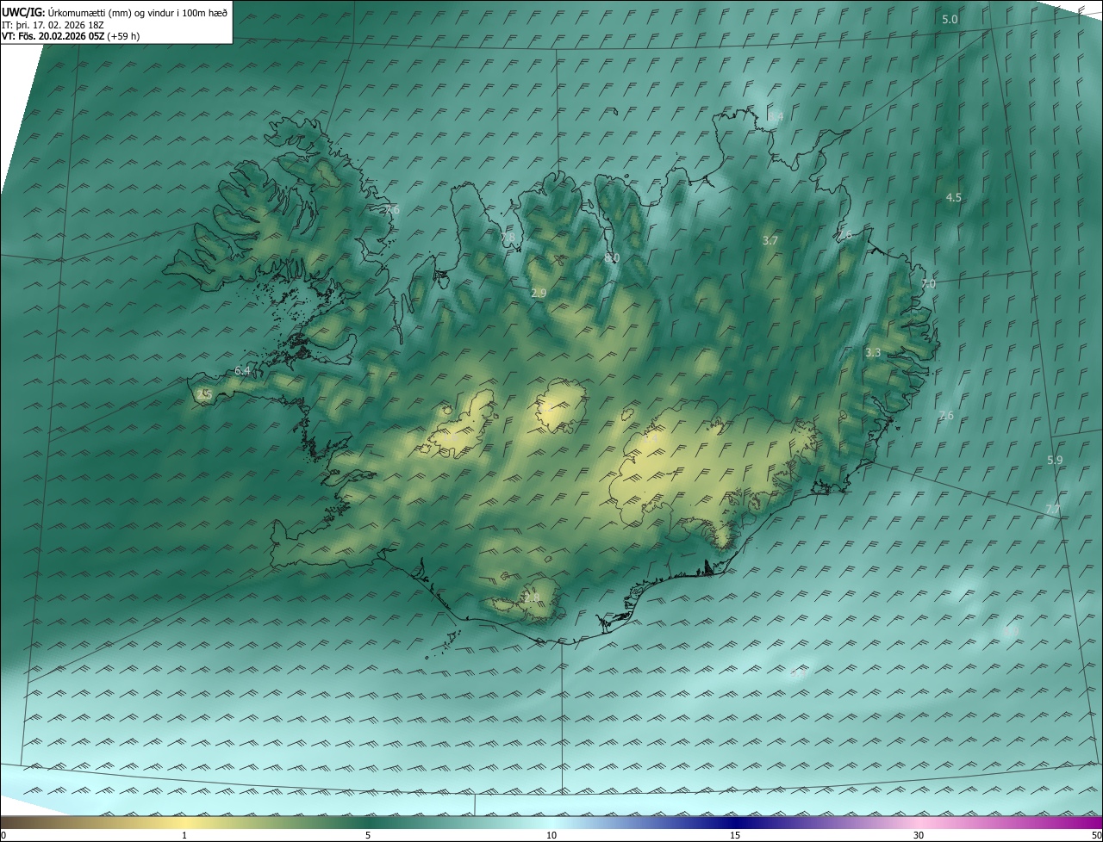The height and width of the screenshot is (842, 1103).
Task: Pick the 6.4 value on the map
Action: (242, 372)
